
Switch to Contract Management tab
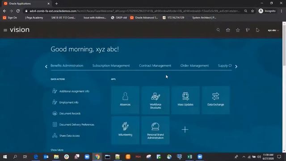(x=155, y=66)
